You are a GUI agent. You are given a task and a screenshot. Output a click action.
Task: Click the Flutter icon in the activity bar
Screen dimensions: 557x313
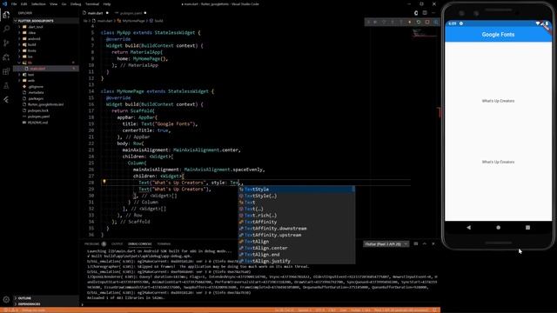6,100
